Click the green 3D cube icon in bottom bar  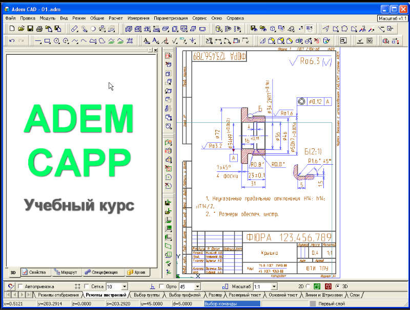[317, 286]
